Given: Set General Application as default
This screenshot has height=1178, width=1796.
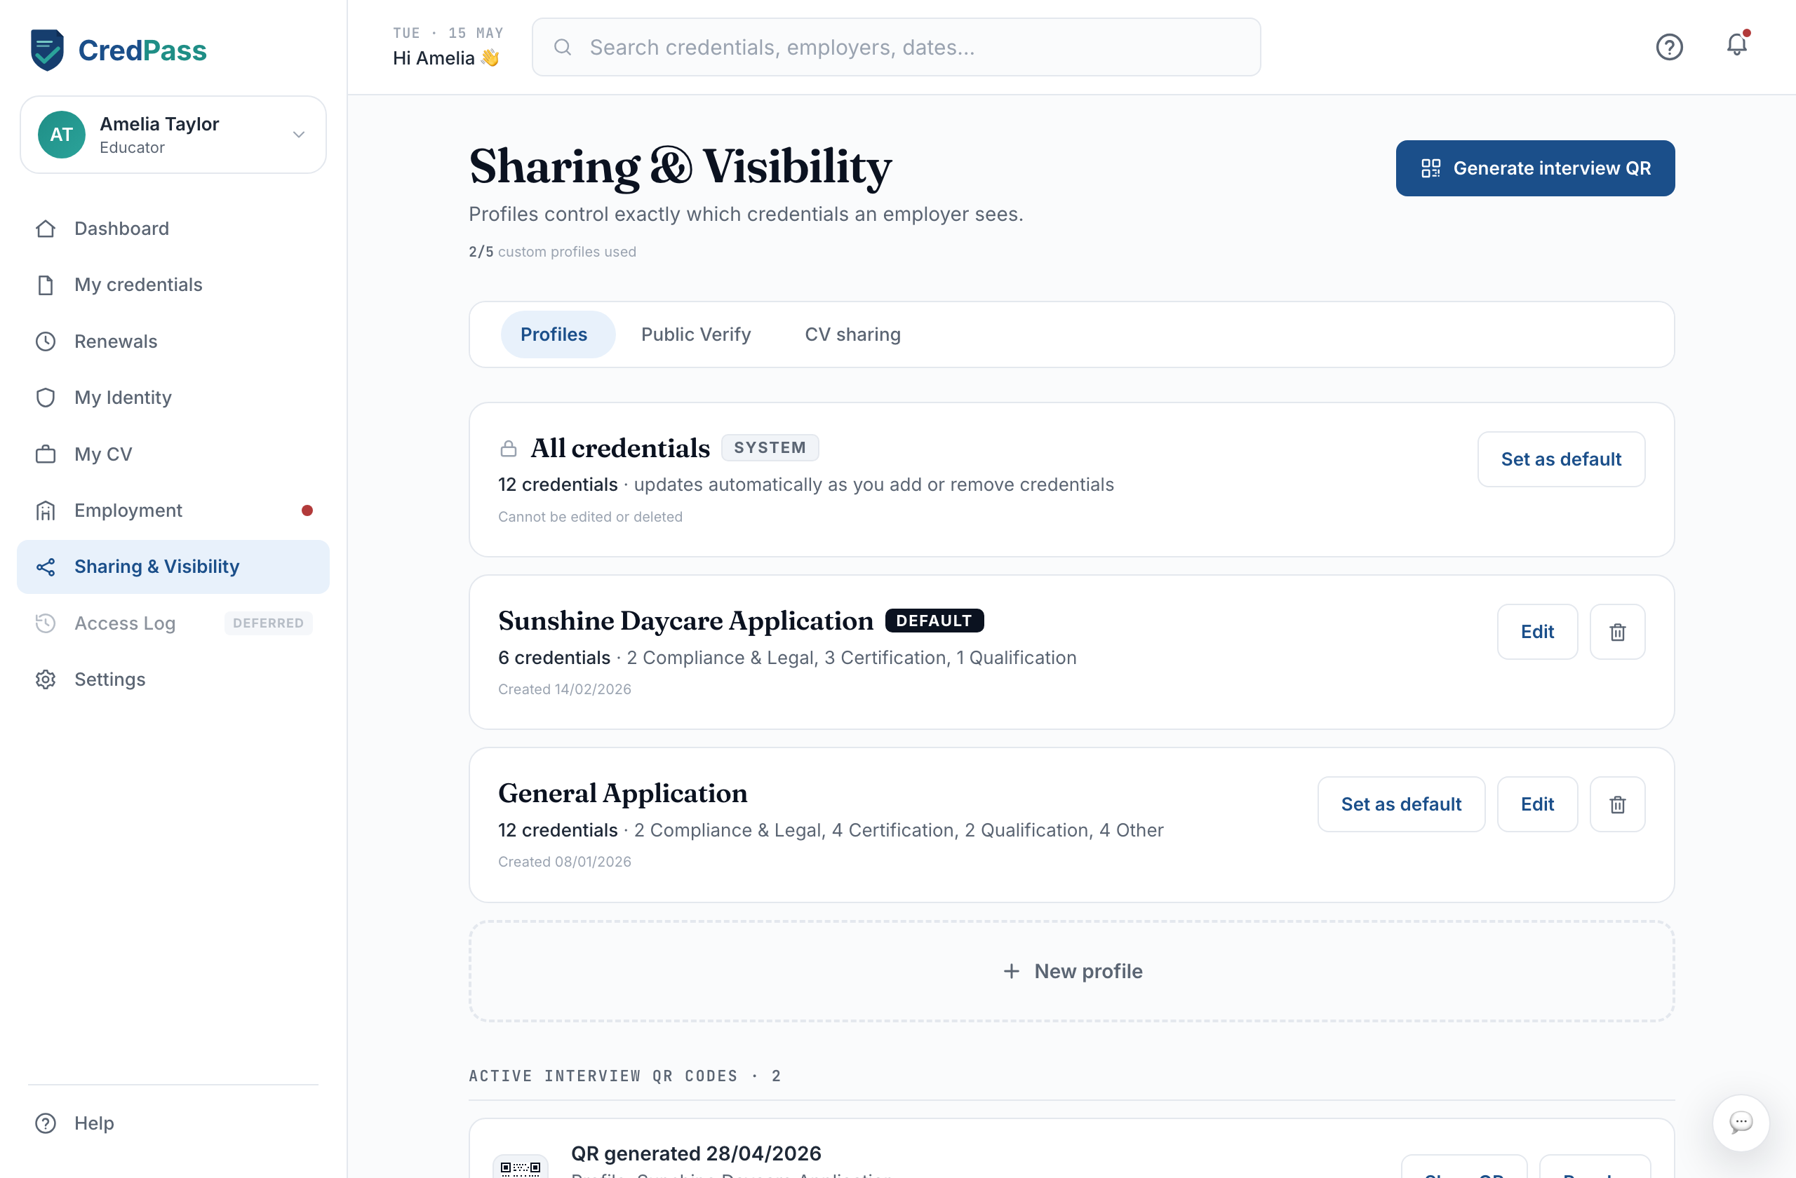Looking at the screenshot, I should tap(1400, 805).
